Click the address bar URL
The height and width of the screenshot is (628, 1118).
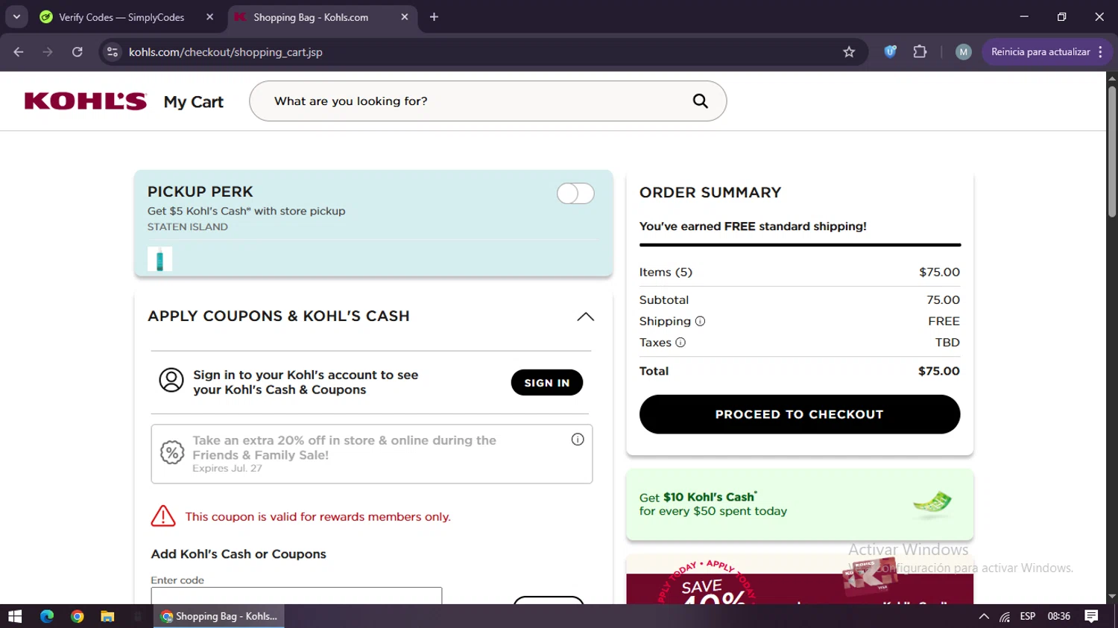point(226,52)
